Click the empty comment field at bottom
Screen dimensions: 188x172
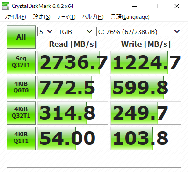coord(94,161)
